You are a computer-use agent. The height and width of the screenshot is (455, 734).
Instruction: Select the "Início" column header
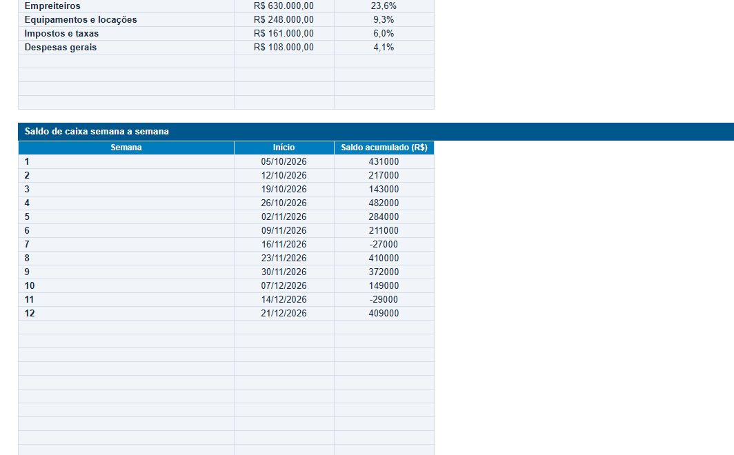(284, 148)
